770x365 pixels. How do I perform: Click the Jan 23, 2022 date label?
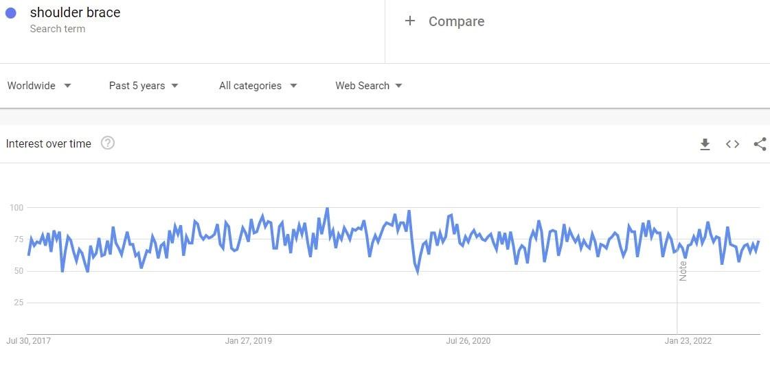coord(688,341)
